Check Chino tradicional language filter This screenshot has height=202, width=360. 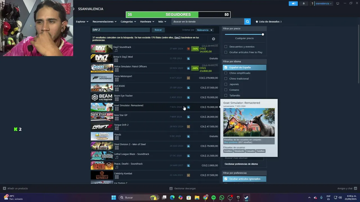click(226, 79)
